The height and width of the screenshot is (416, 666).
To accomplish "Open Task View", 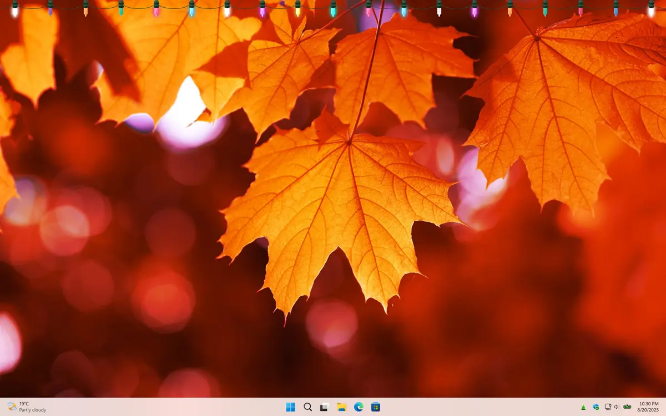I will click(x=324, y=407).
